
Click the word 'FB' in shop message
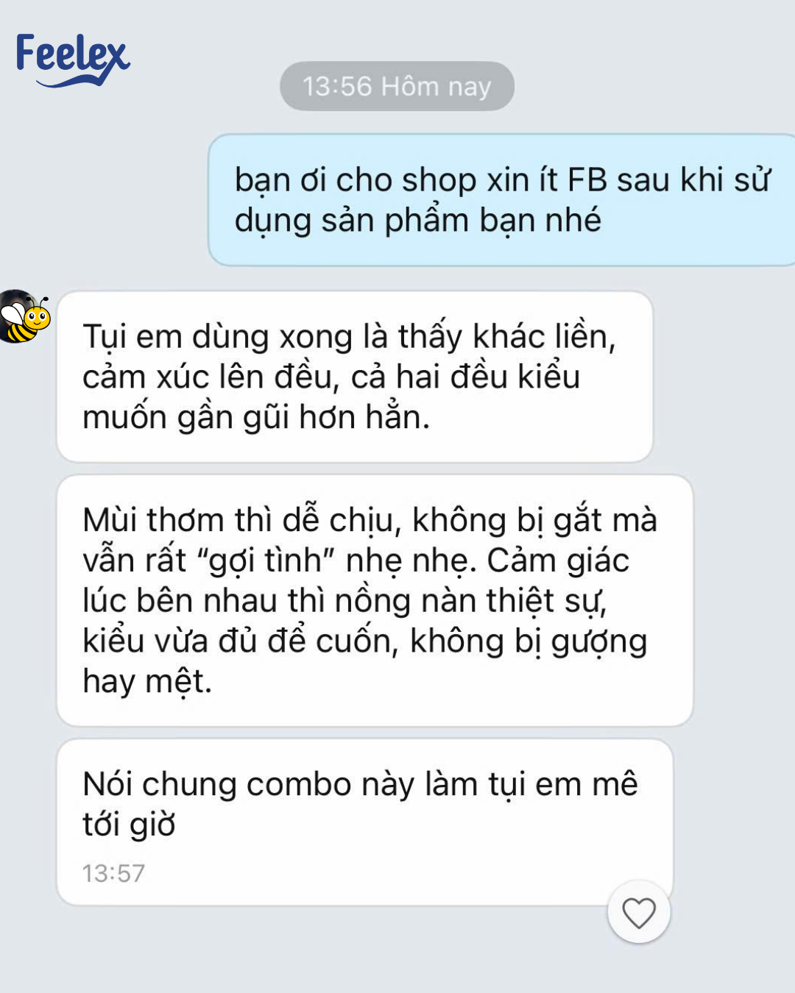point(587,180)
